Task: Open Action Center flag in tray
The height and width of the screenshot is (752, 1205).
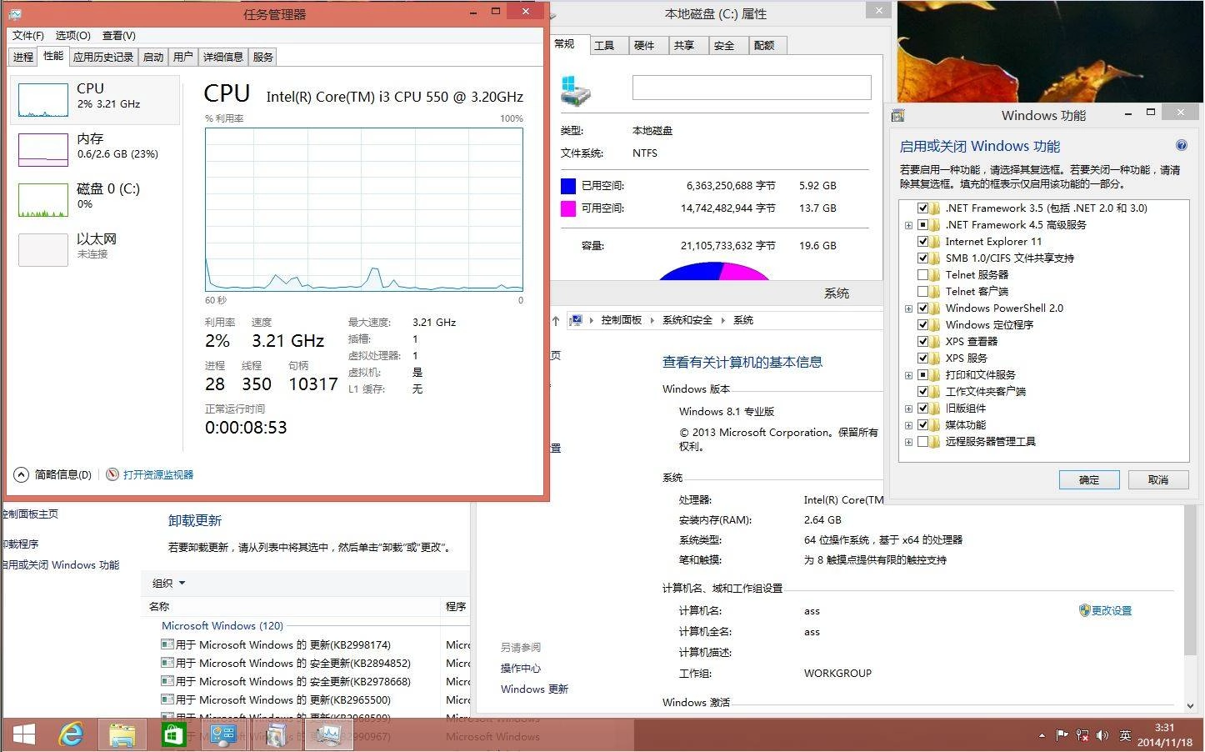Action: pos(1062,735)
